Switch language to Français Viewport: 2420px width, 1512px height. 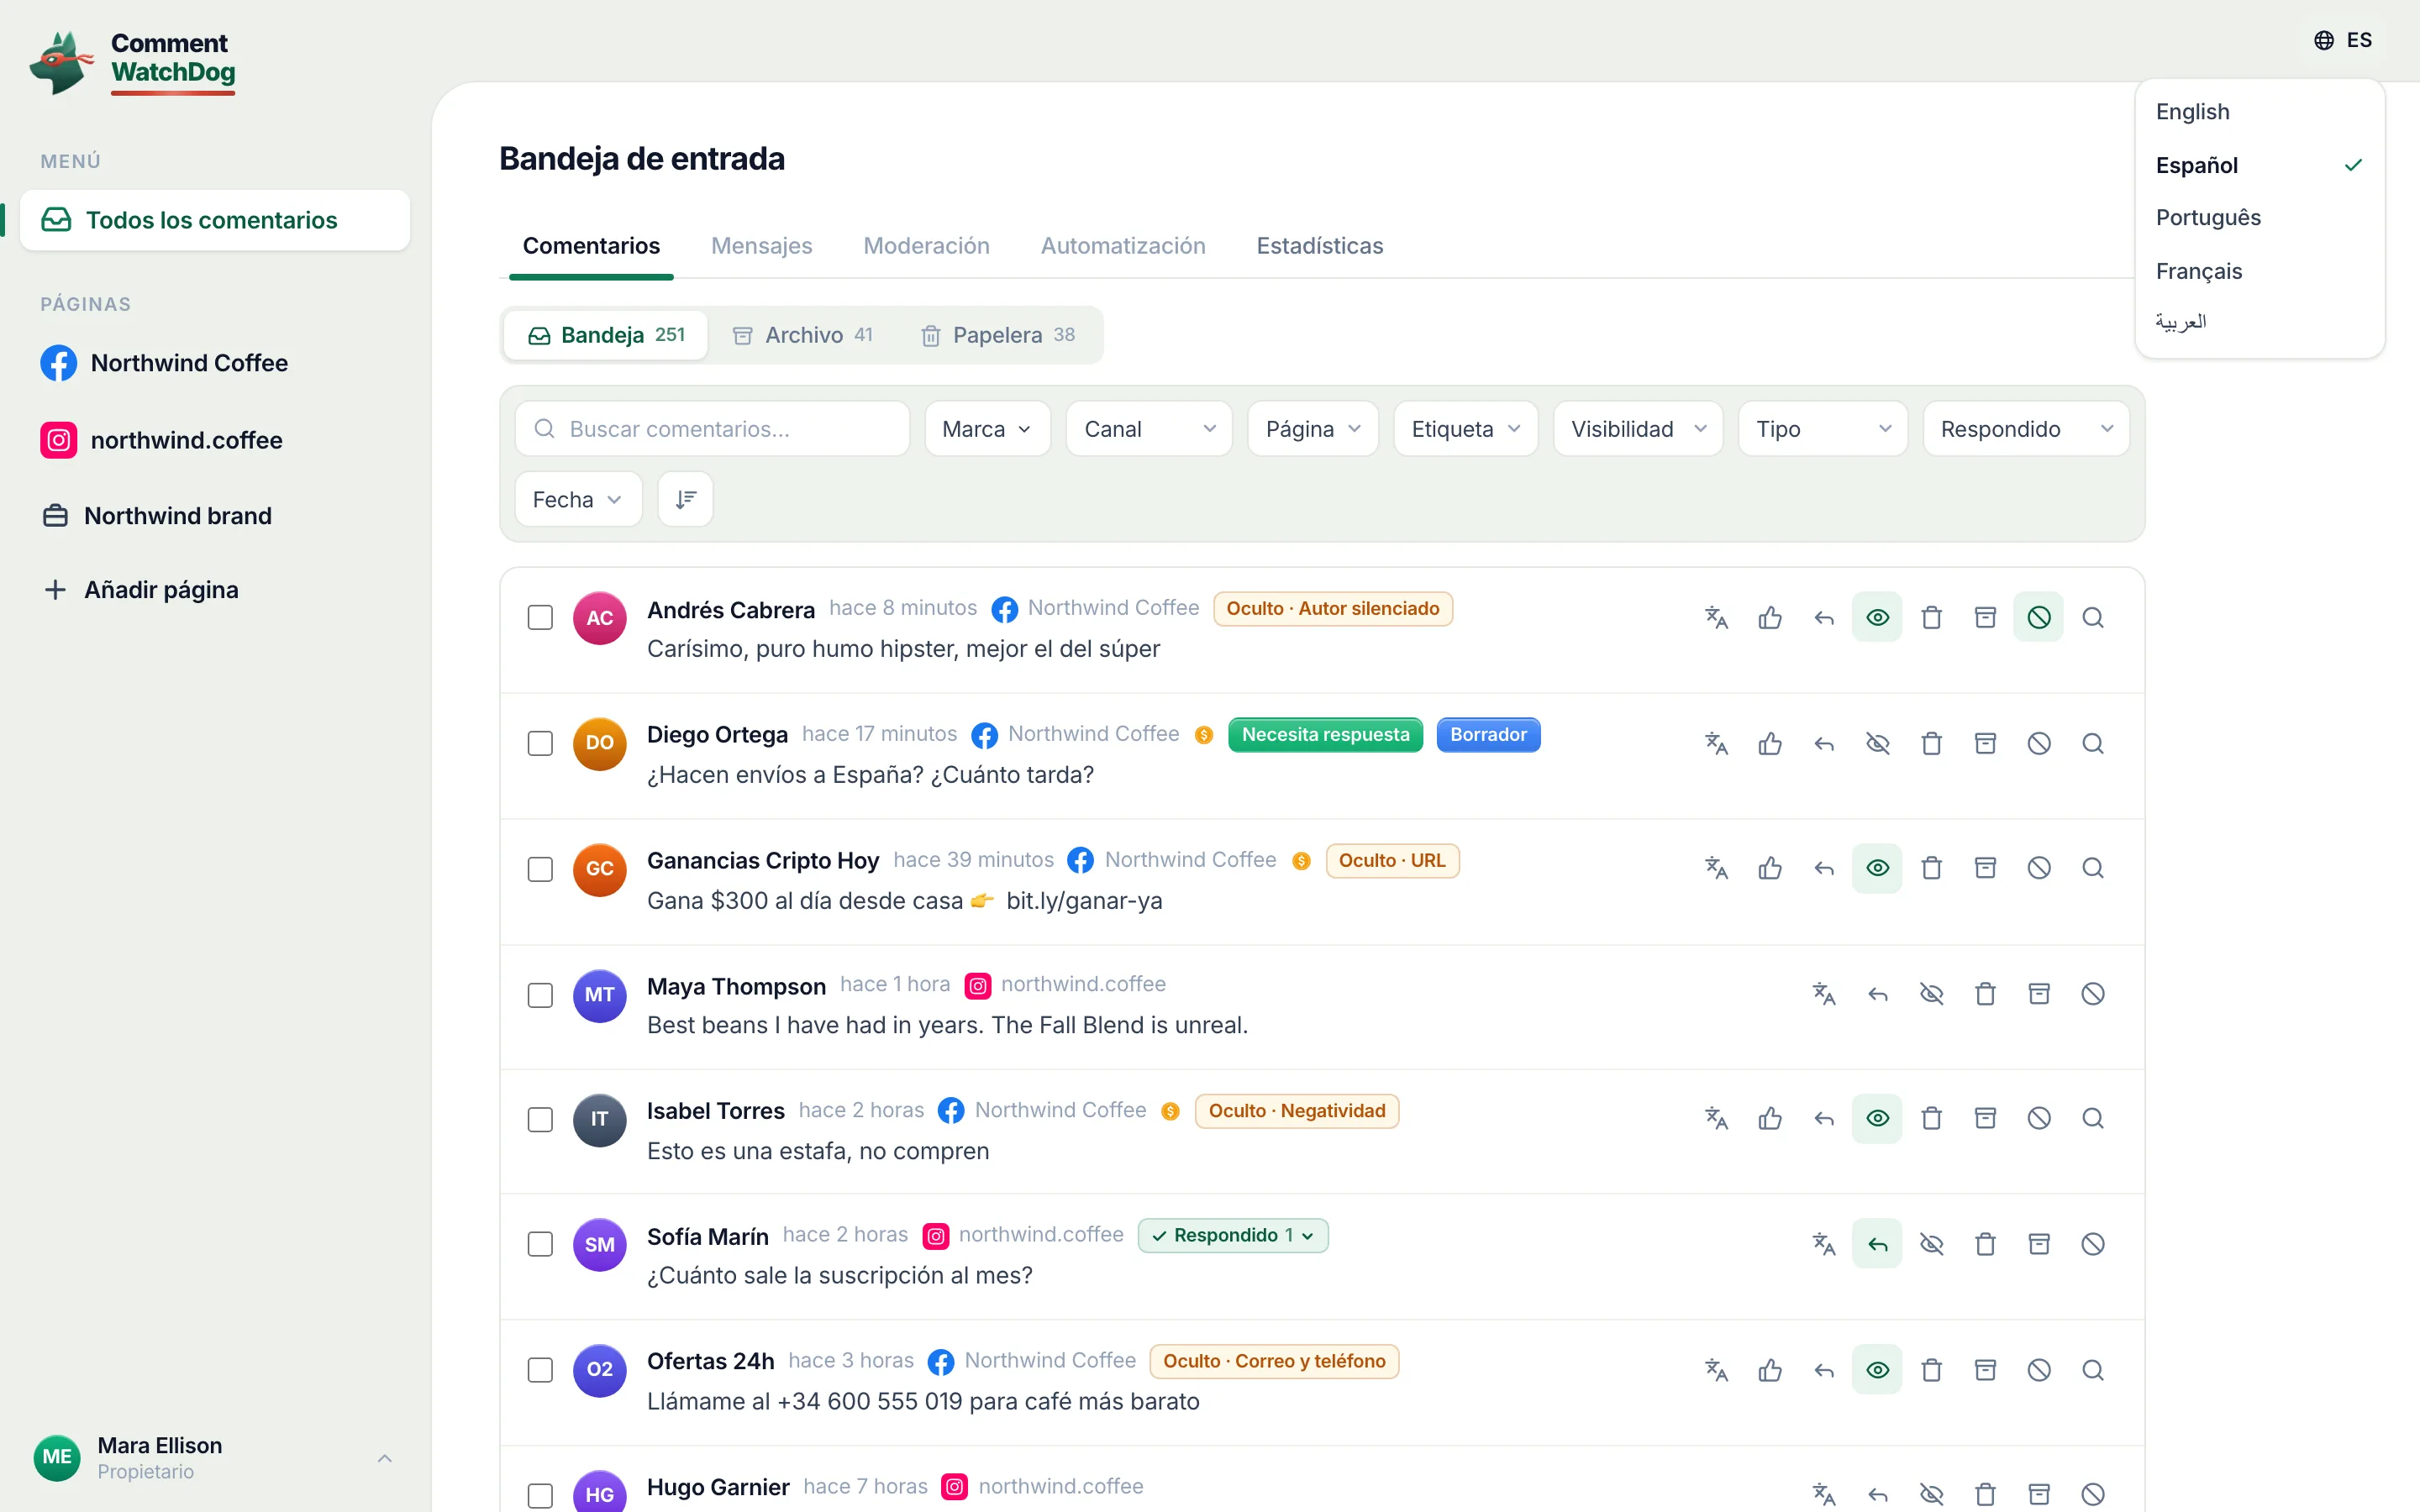point(2259,271)
